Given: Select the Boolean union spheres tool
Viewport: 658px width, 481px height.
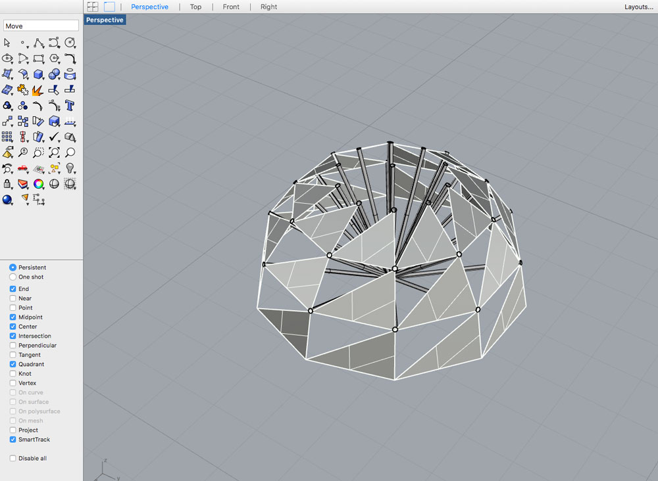Looking at the screenshot, I should click(54, 74).
